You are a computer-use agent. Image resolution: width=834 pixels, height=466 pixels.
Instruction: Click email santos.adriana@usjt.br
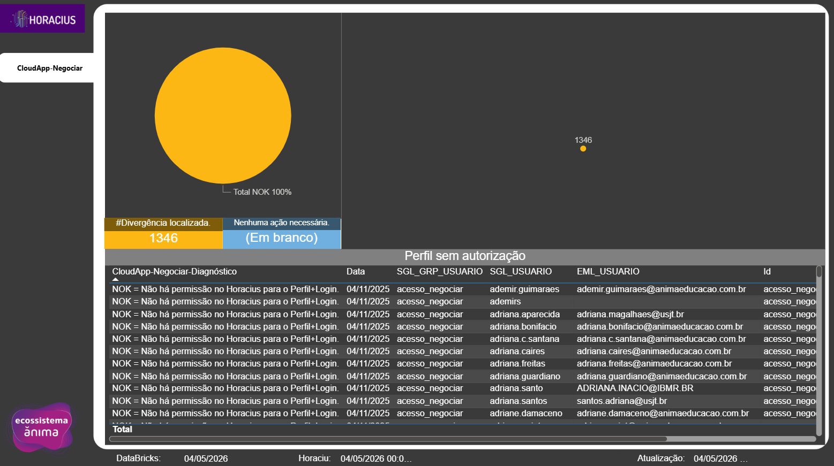(x=622, y=401)
